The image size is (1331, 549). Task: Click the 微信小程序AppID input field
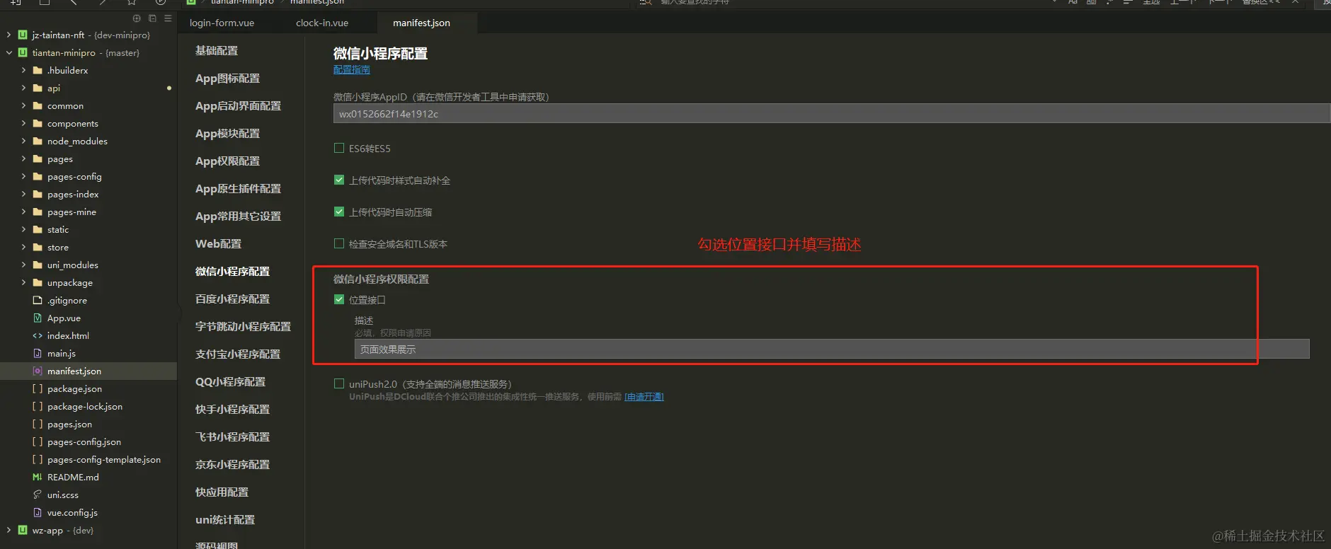pyautogui.click(x=832, y=113)
